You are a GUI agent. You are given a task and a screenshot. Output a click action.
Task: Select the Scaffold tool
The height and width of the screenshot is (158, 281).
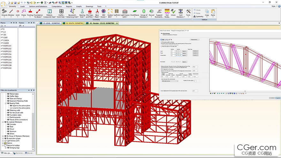[117, 13]
